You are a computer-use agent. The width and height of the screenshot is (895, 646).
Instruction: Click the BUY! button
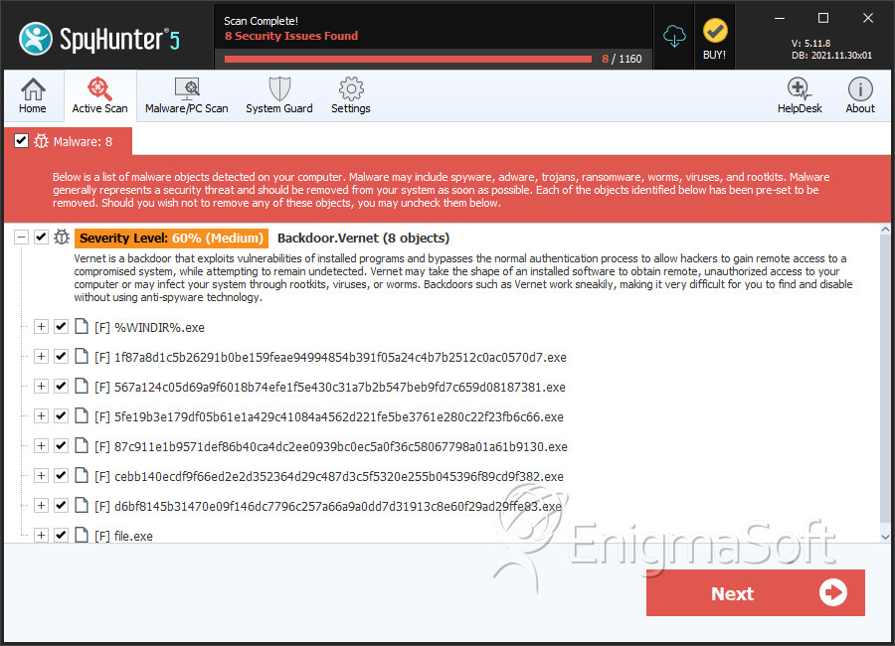click(714, 39)
